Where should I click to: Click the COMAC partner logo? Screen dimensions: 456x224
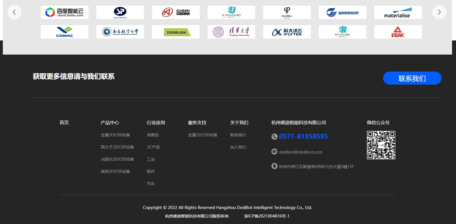coord(65,32)
